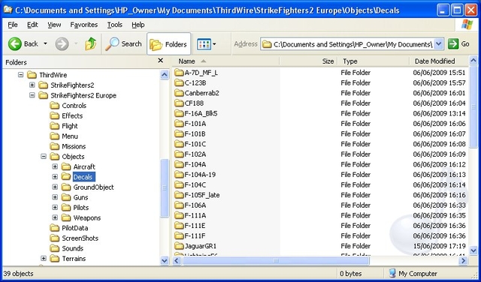Image resolution: width=481 pixels, height=282 pixels.
Task: Go up one folder level icon
Action: pyautogui.click(x=90, y=44)
